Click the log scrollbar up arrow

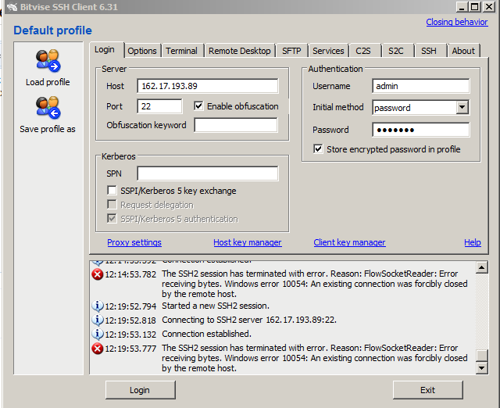[481, 267]
